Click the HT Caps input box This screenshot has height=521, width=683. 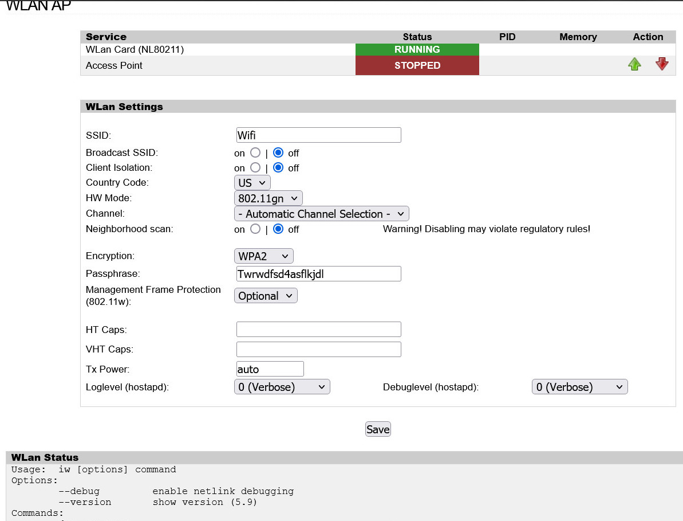[318, 329]
